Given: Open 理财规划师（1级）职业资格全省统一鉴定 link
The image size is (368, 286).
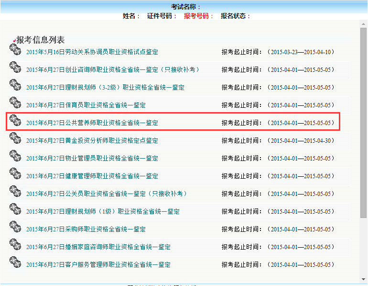Looking at the screenshot, I should pos(103,212).
